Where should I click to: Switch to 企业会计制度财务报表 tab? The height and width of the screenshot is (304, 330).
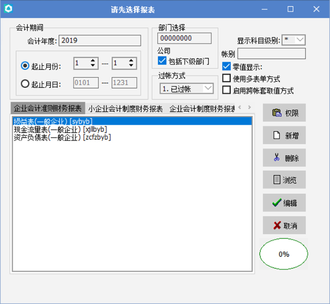pyautogui.click(x=202, y=109)
